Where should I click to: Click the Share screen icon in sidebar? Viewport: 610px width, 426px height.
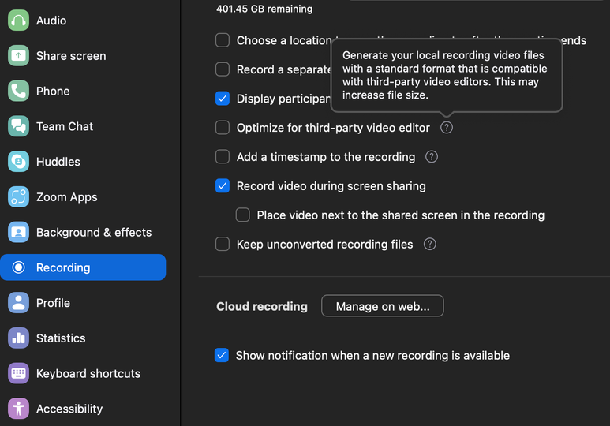[x=18, y=56]
